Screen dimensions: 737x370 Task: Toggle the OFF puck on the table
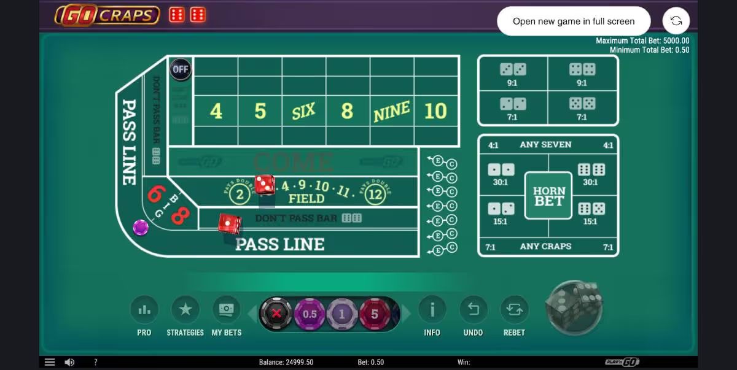pyautogui.click(x=180, y=70)
